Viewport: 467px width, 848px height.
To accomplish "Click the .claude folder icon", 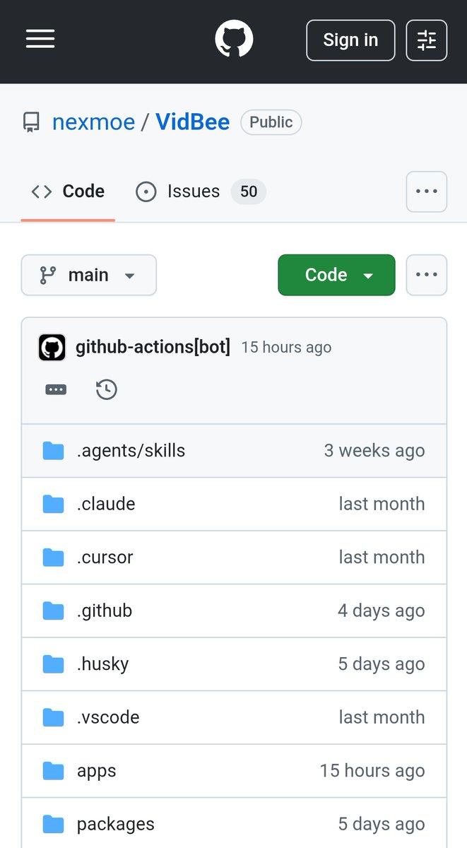I will pos(53,504).
